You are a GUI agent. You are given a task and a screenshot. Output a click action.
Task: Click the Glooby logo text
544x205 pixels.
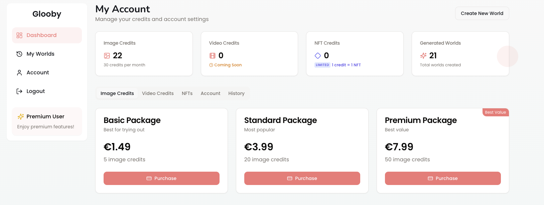(x=47, y=14)
